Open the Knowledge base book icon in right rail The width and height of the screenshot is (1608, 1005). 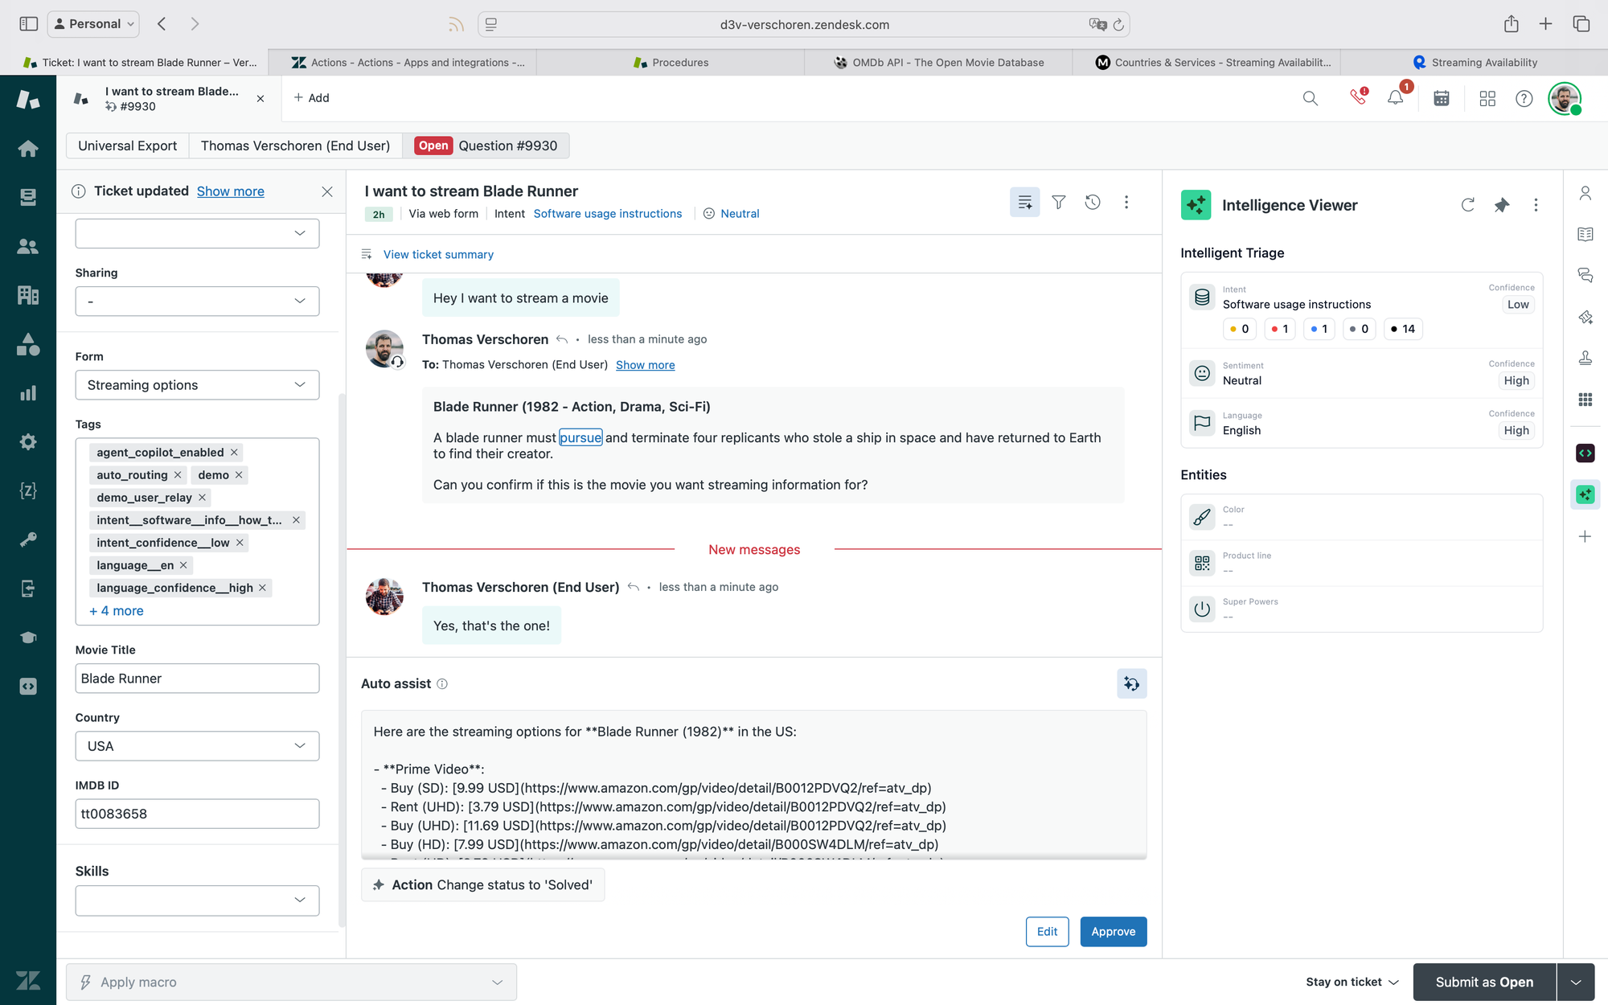point(1585,234)
